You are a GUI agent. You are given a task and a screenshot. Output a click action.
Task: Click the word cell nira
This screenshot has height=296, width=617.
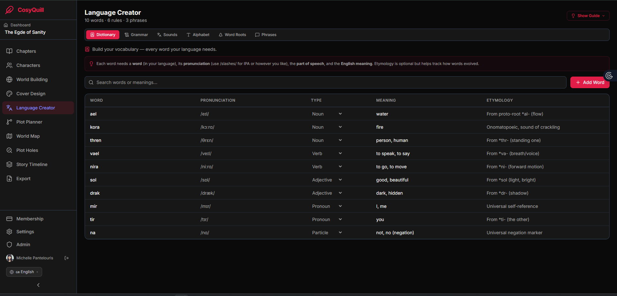(94, 167)
